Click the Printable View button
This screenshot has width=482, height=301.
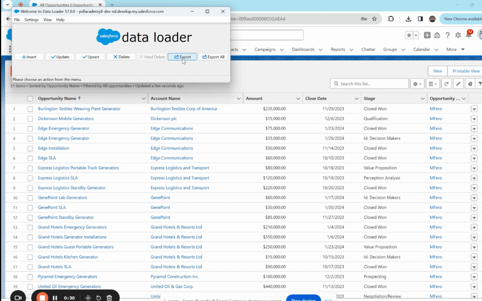click(466, 71)
